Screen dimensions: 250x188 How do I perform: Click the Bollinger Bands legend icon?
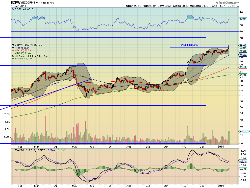click(x=13, y=56)
